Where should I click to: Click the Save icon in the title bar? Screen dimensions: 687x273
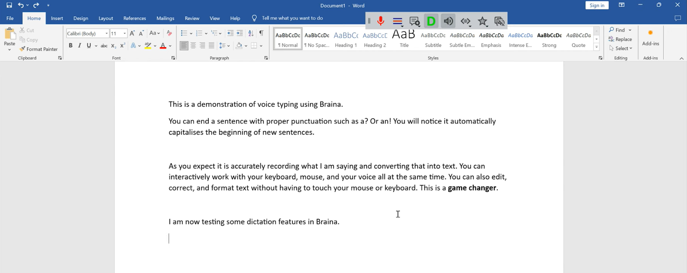[9, 5]
